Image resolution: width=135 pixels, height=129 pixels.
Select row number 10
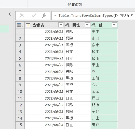point(20,92)
